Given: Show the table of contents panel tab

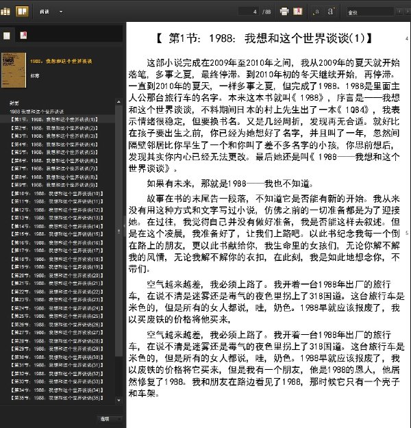Looking at the screenshot, I should click(7, 36).
